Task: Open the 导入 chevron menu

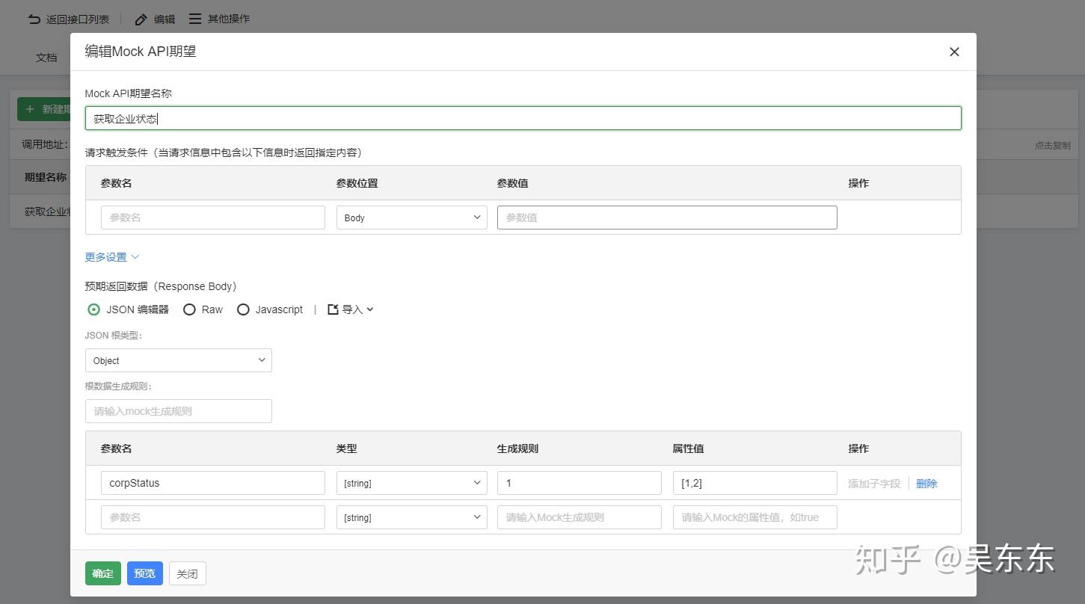Action: (369, 309)
